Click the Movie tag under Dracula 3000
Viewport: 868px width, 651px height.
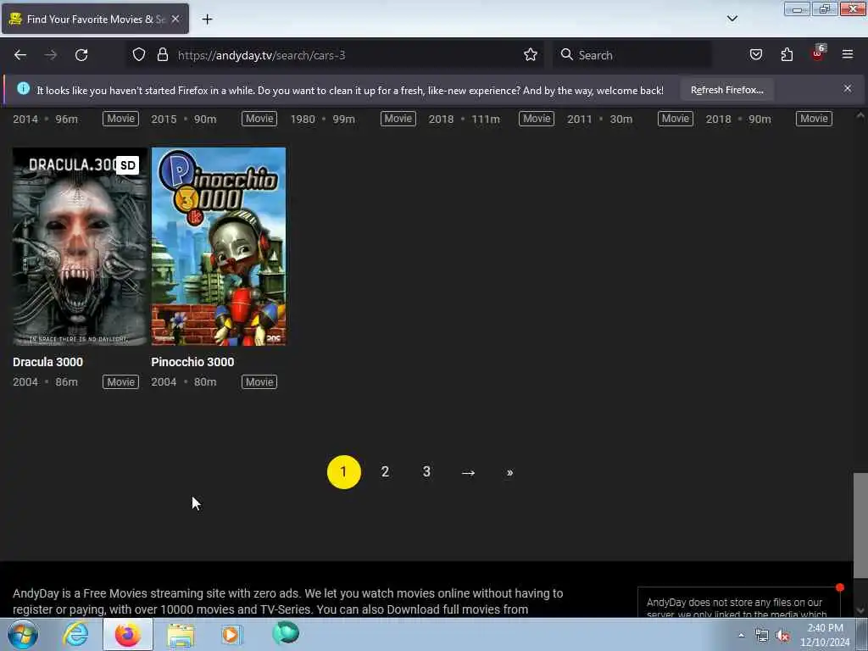(120, 382)
